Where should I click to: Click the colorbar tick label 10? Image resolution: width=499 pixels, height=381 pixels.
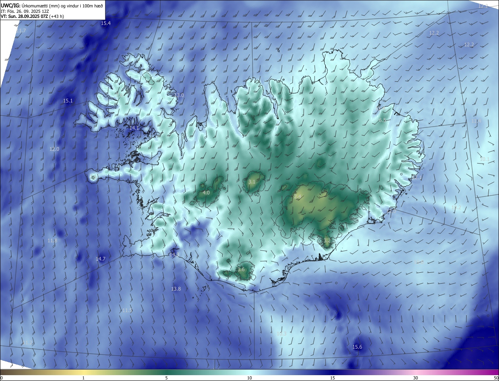coord(249,378)
